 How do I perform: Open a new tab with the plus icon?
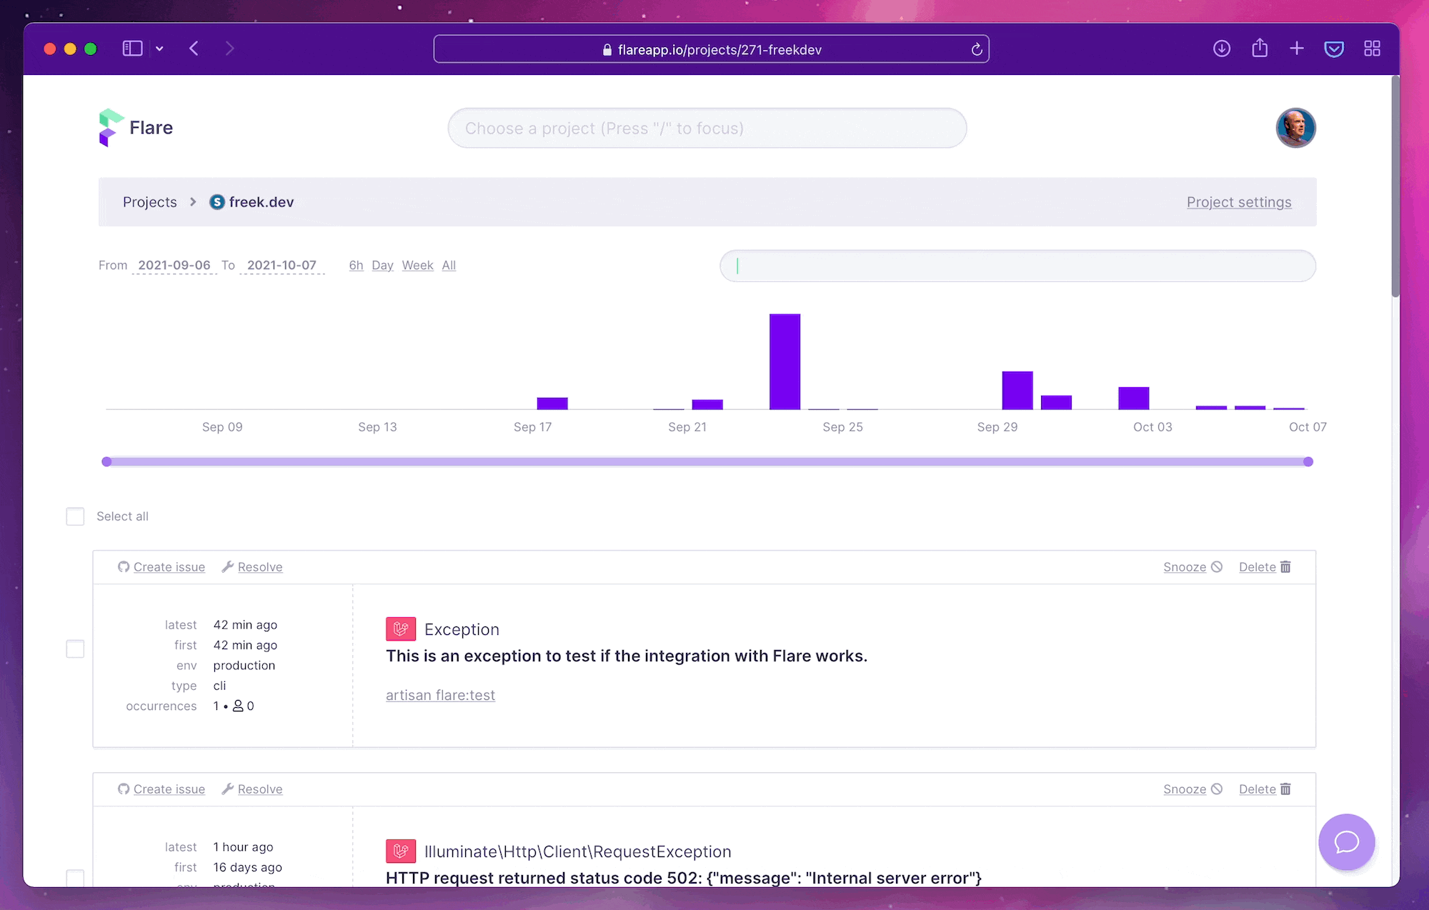tap(1297, 49)
